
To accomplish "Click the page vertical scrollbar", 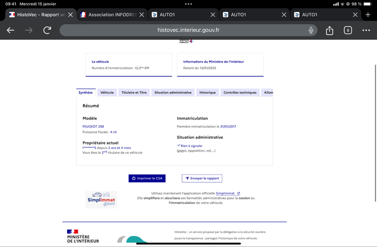I will pyautogui.click(x=375, y=133).
